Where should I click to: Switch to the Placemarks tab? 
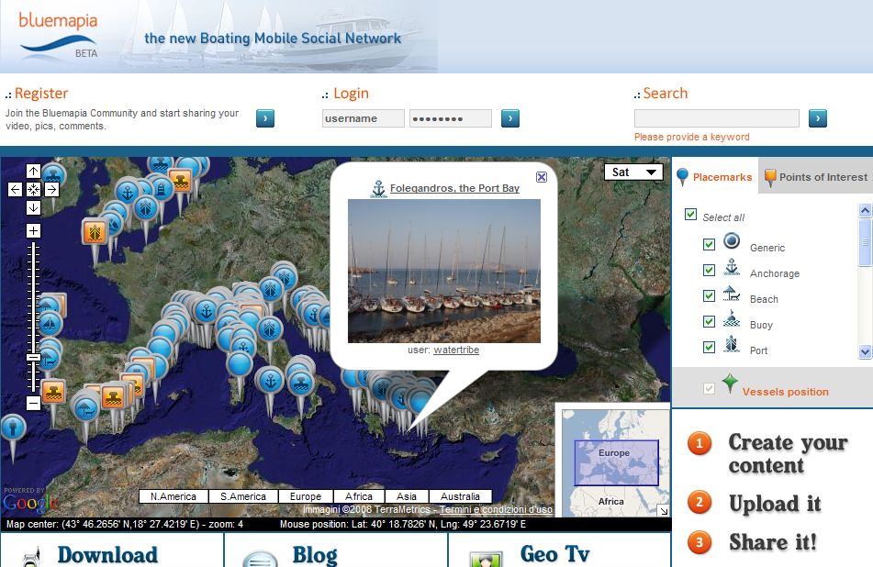[x=715, y=177]
